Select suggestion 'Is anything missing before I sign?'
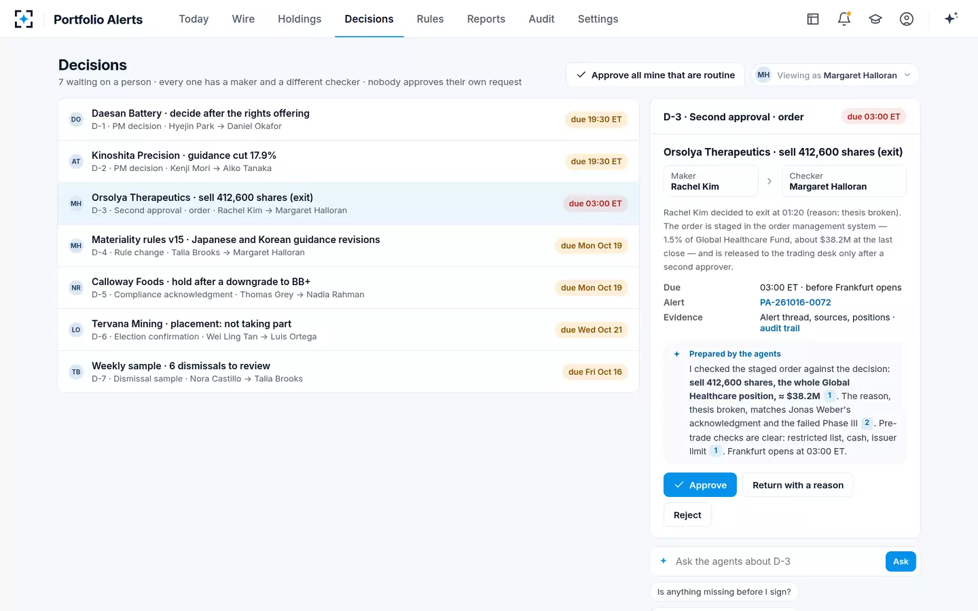 pos(724,592)
